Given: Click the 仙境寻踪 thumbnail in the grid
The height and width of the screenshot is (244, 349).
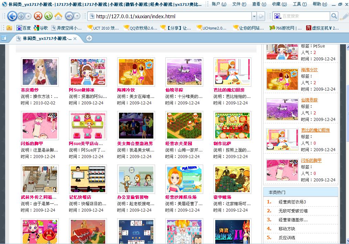Looking at the screenshot, I should 184,72.
